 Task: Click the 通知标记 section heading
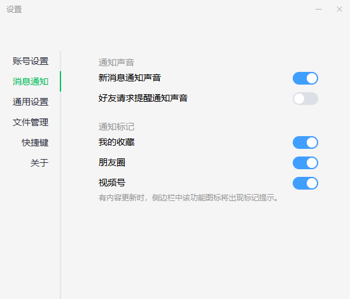pyautogui.click(x=116, y=127)
